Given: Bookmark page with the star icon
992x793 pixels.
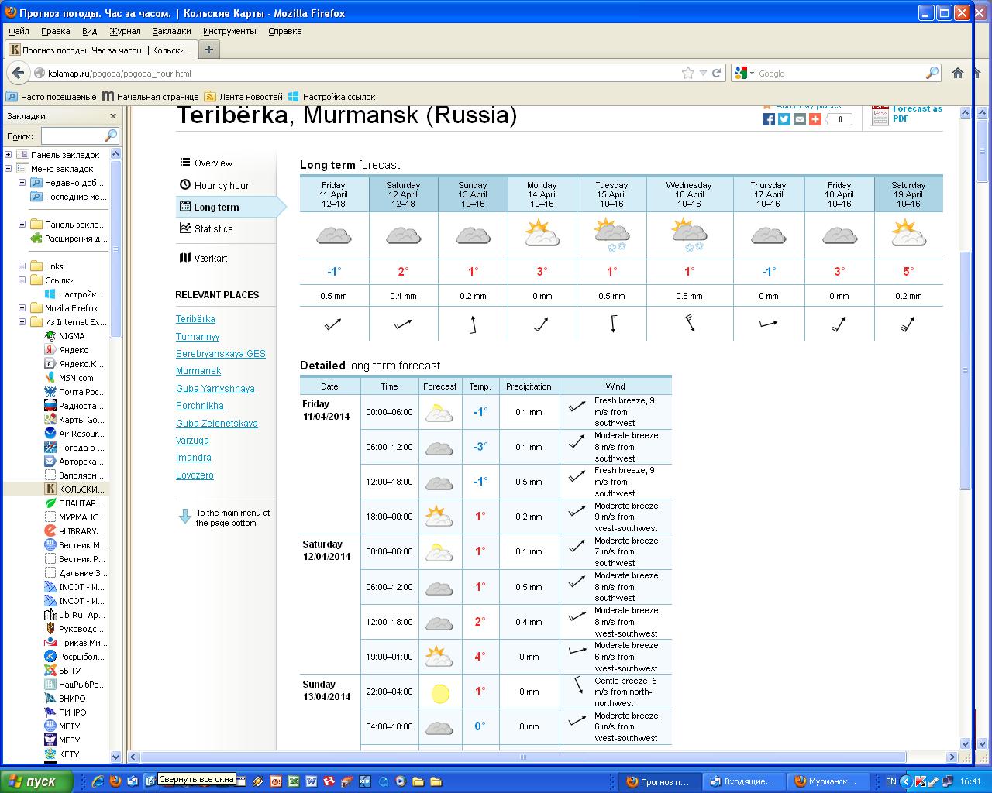Looking at the screenshot, I should 687,73.
